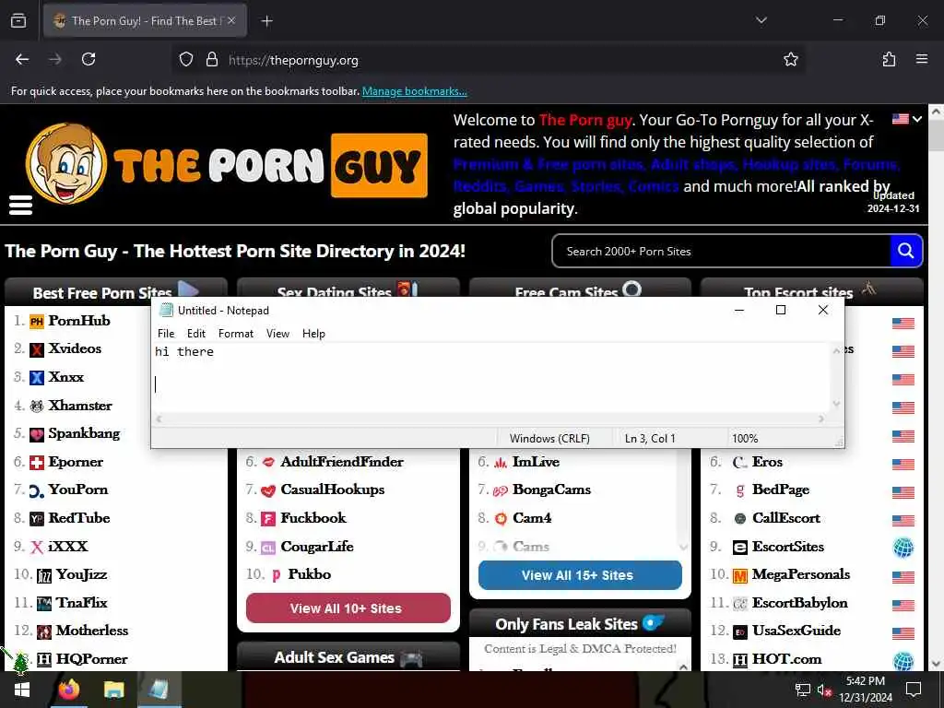
Task: Click the 100% zoom status entry
Action: (x=745, y=438)
